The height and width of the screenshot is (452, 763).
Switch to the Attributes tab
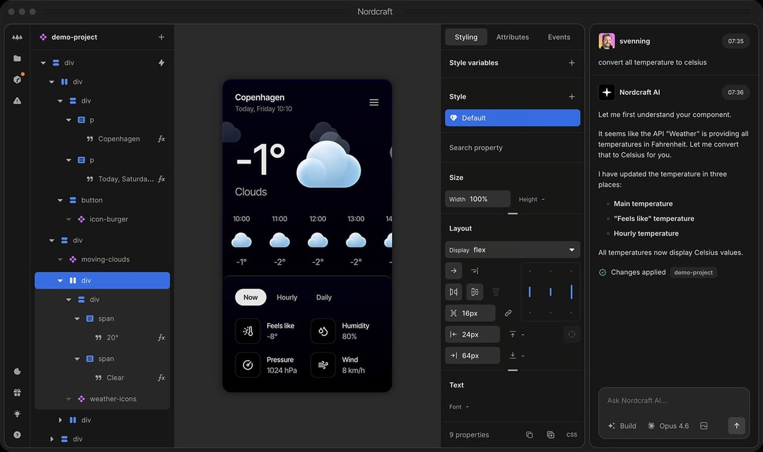512,36
